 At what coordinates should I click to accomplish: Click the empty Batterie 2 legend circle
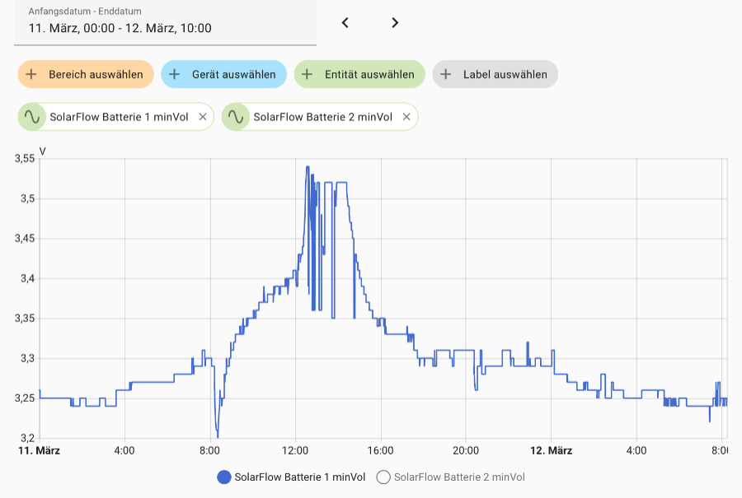coord(383,477)
